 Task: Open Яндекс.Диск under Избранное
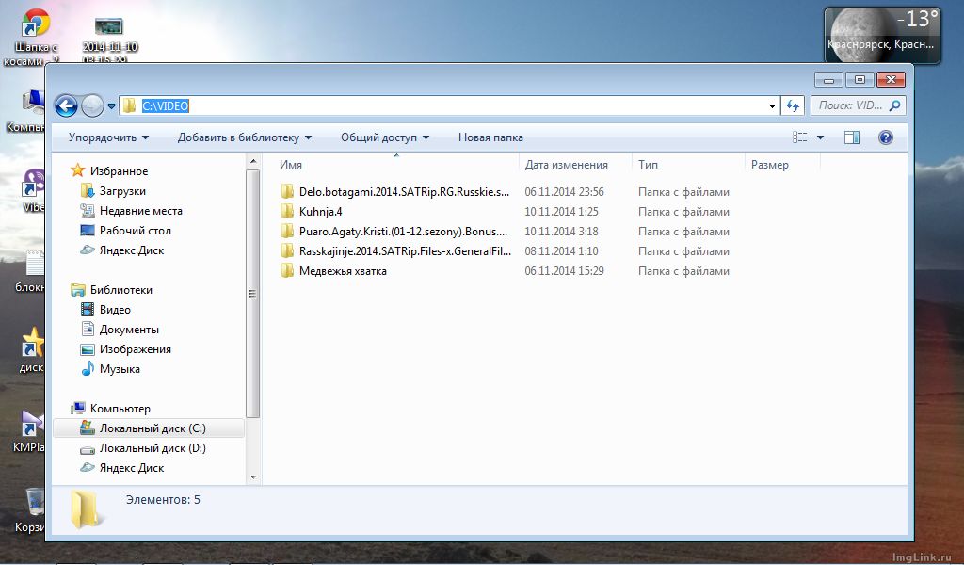[x=132, y=250]
